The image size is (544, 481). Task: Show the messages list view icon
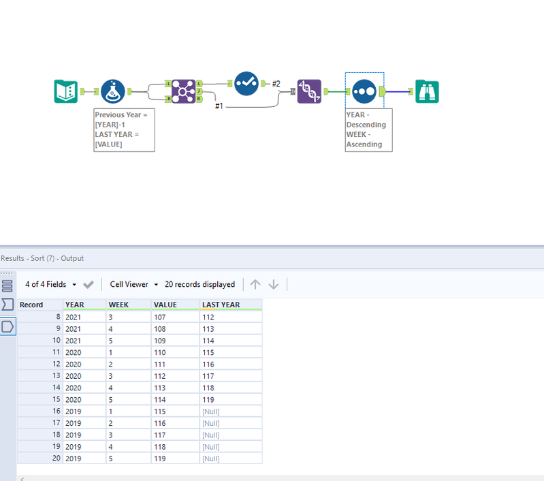(7, 286)
